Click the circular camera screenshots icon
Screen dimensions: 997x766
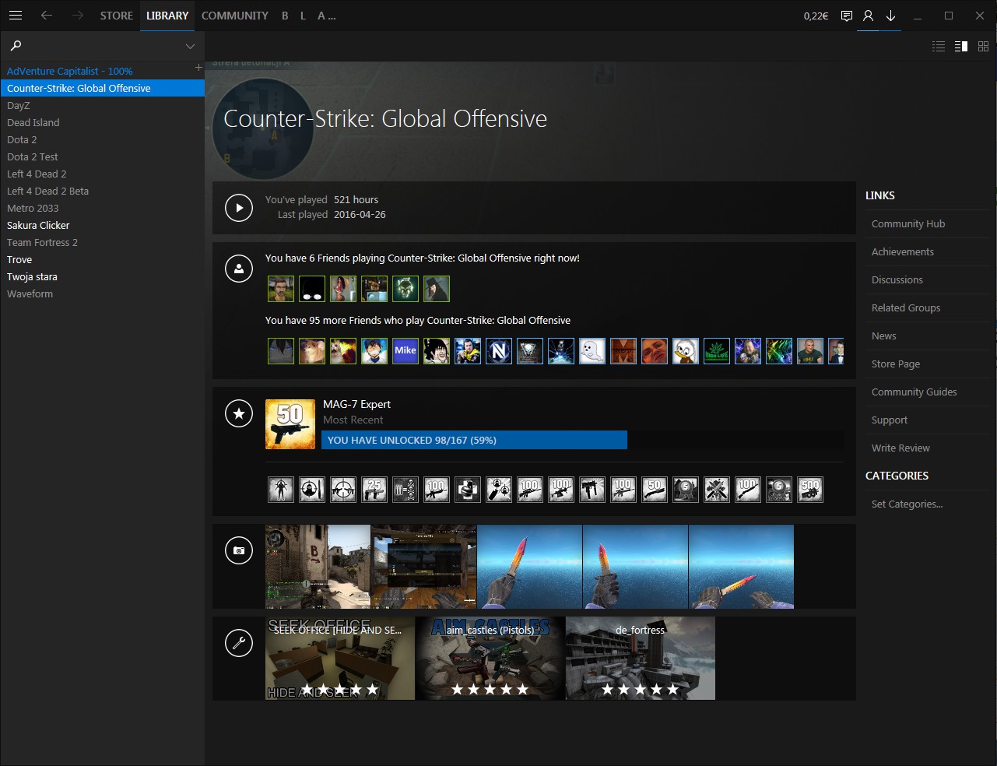tap(239, 550)
